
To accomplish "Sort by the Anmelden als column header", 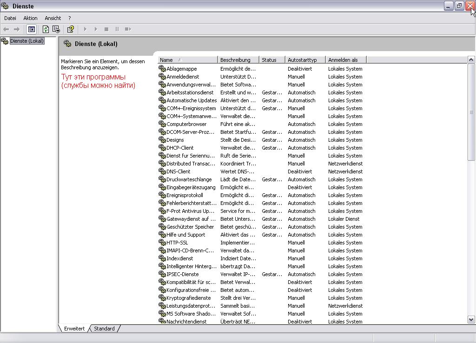I will (x=346, y=60).
